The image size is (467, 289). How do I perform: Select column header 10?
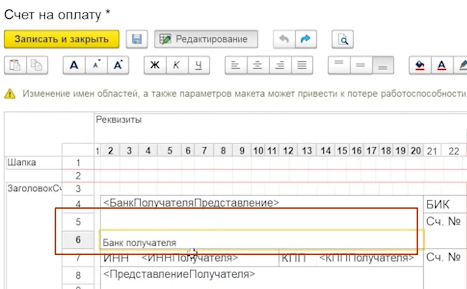tap(258, 151)
